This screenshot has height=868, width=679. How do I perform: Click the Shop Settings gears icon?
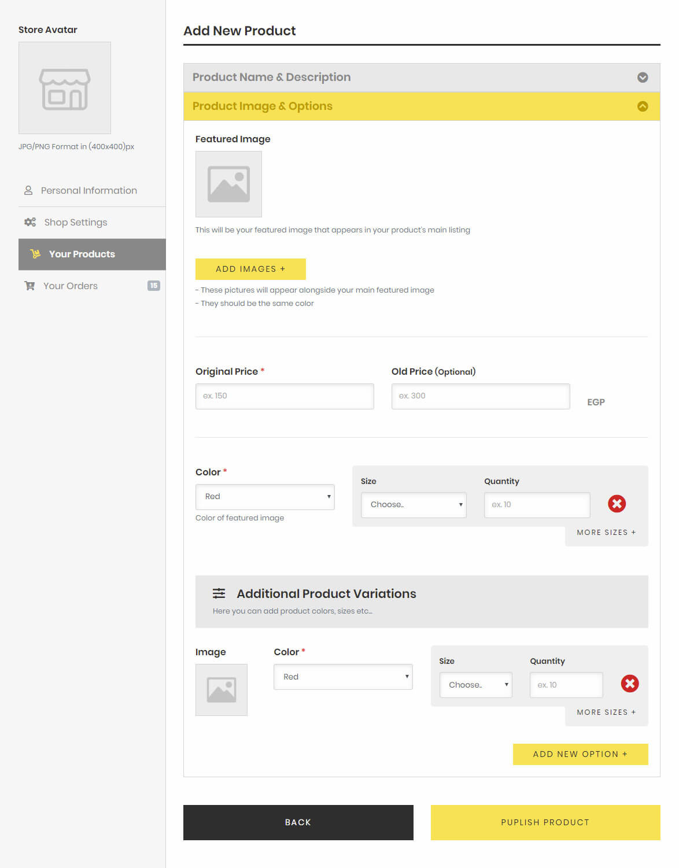tap(30, 222)
